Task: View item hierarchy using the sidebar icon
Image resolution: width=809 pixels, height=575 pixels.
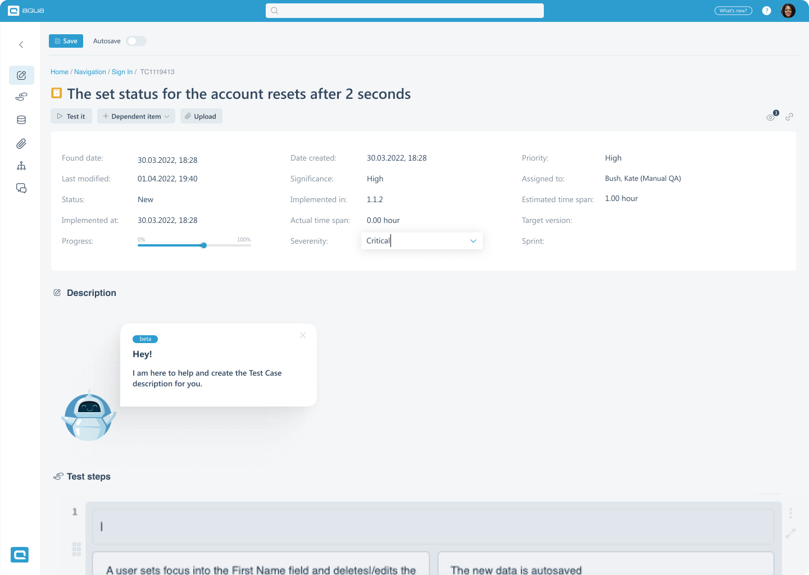Action: click(21, 166)
